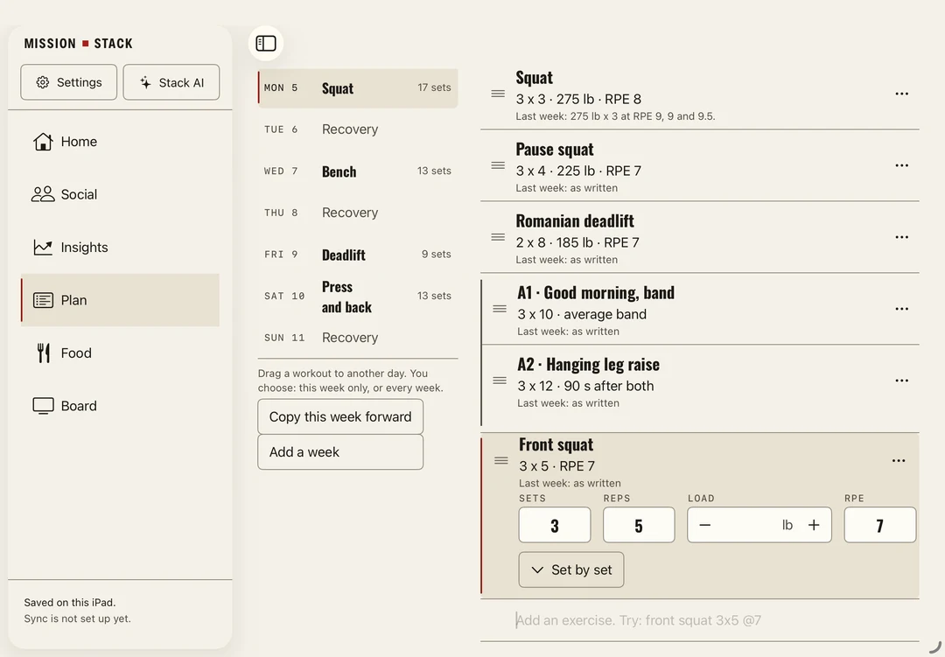
Task: Grab the Squat exercise drag handle
Action: tap(498, 94)
